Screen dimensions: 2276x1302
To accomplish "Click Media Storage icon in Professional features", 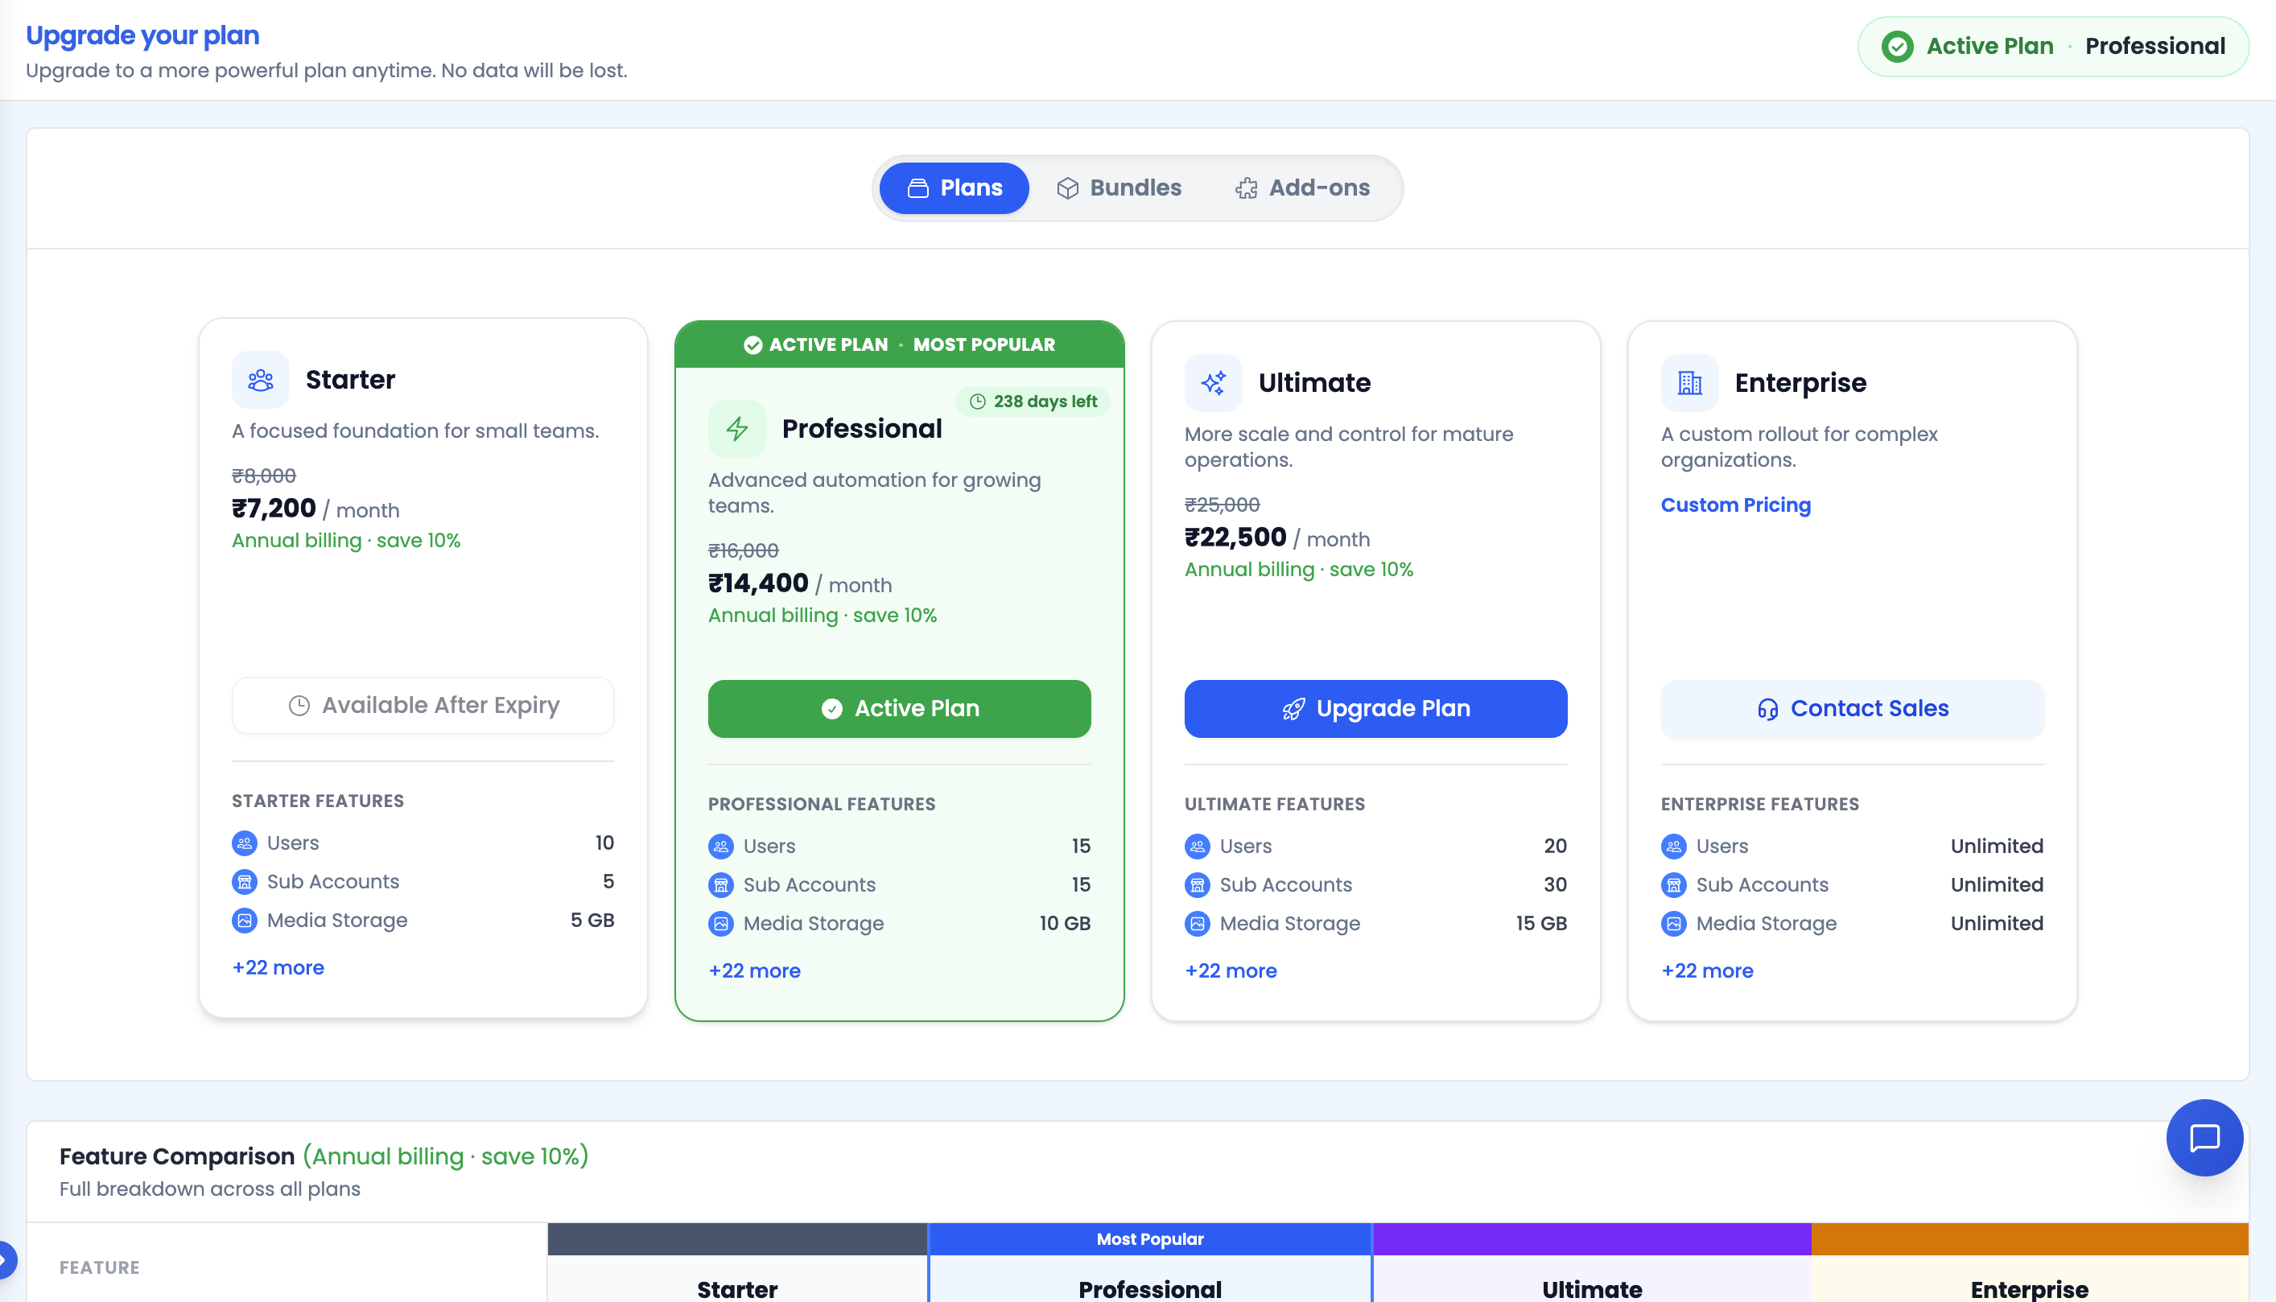I will tap(721, 924).
